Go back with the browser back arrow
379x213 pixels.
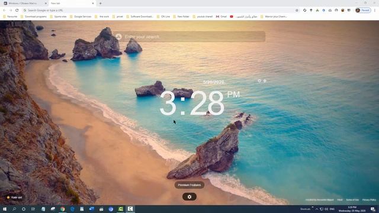click(4, 11)
